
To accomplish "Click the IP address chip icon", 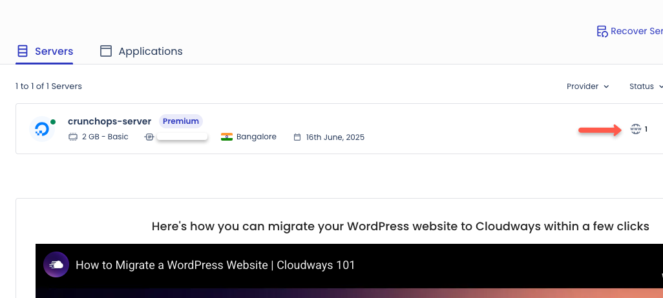I will [149, 137].
